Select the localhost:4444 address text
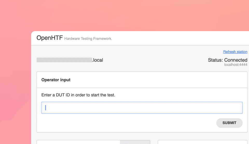Image resolution: width=249 pixels, height=144 pixels. point(236,65)
